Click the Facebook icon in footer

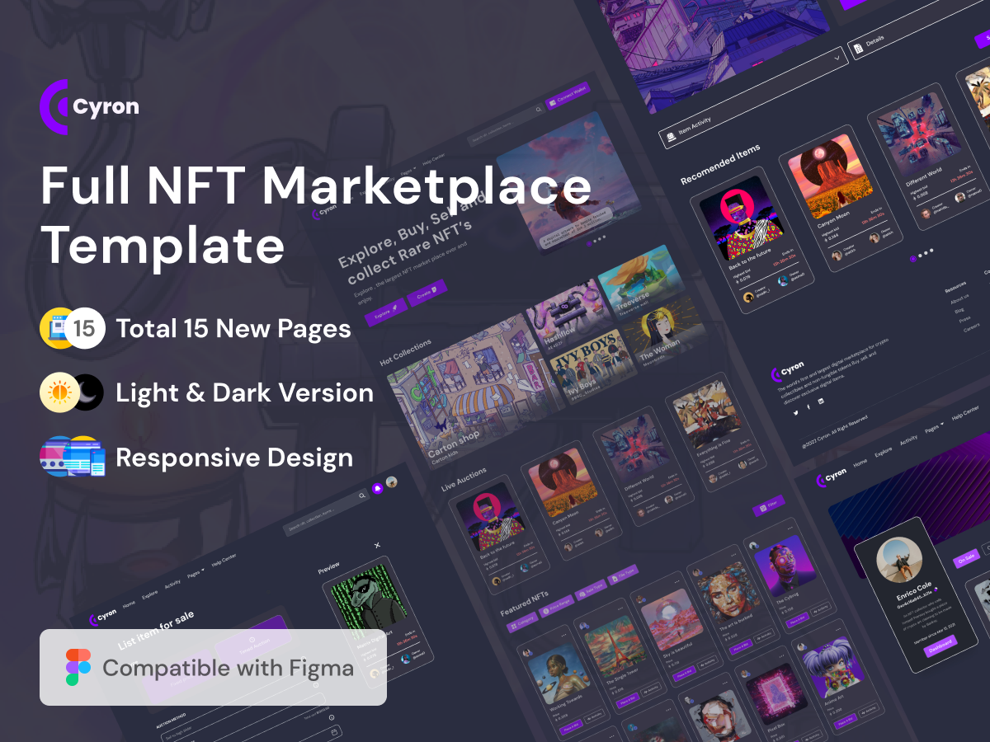(808, 406)
